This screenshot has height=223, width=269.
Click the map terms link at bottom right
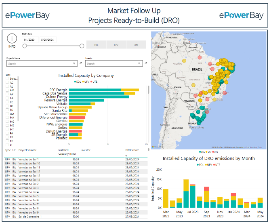click(x=260, y=147)
